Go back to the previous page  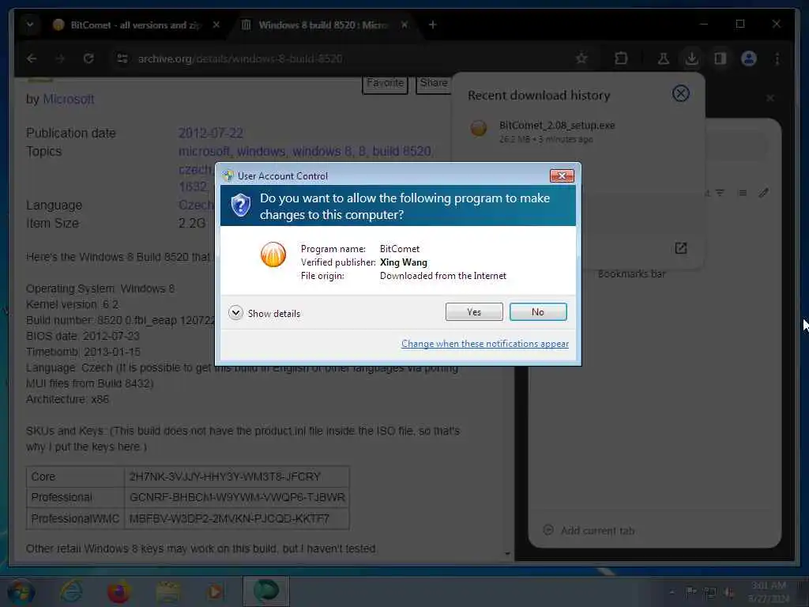coord(32,58)
